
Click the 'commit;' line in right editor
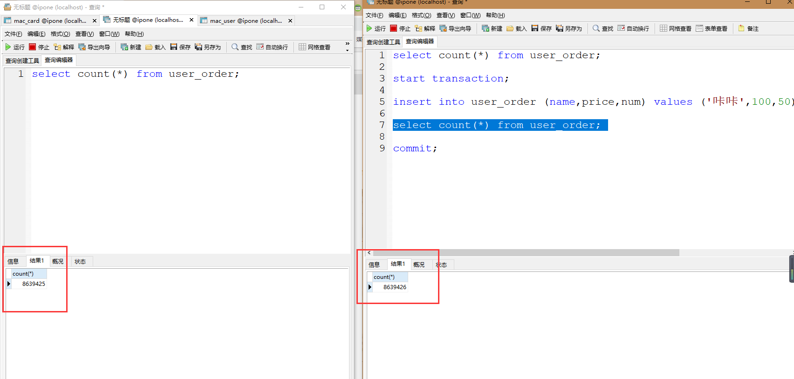click(x=415, y=149)
